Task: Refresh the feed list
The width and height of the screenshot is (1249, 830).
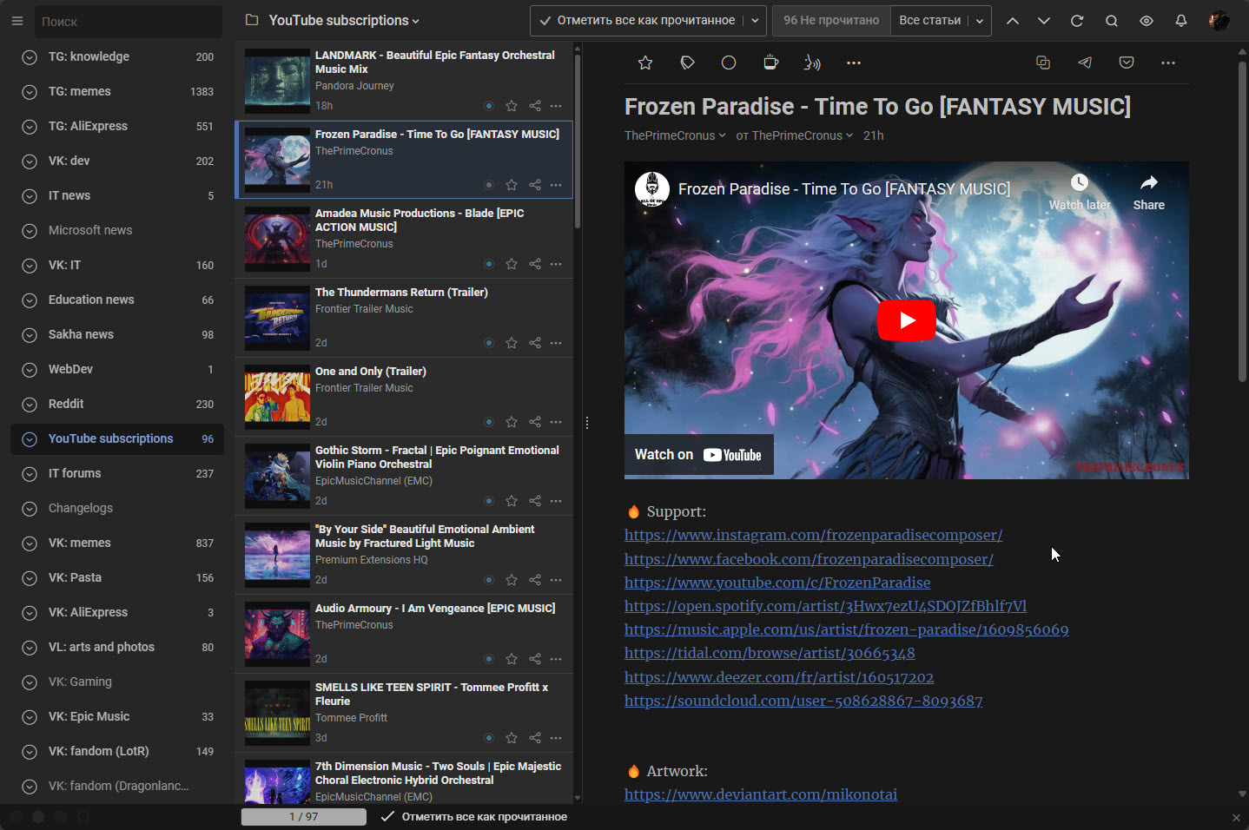Action: [x=1077, y=20]
